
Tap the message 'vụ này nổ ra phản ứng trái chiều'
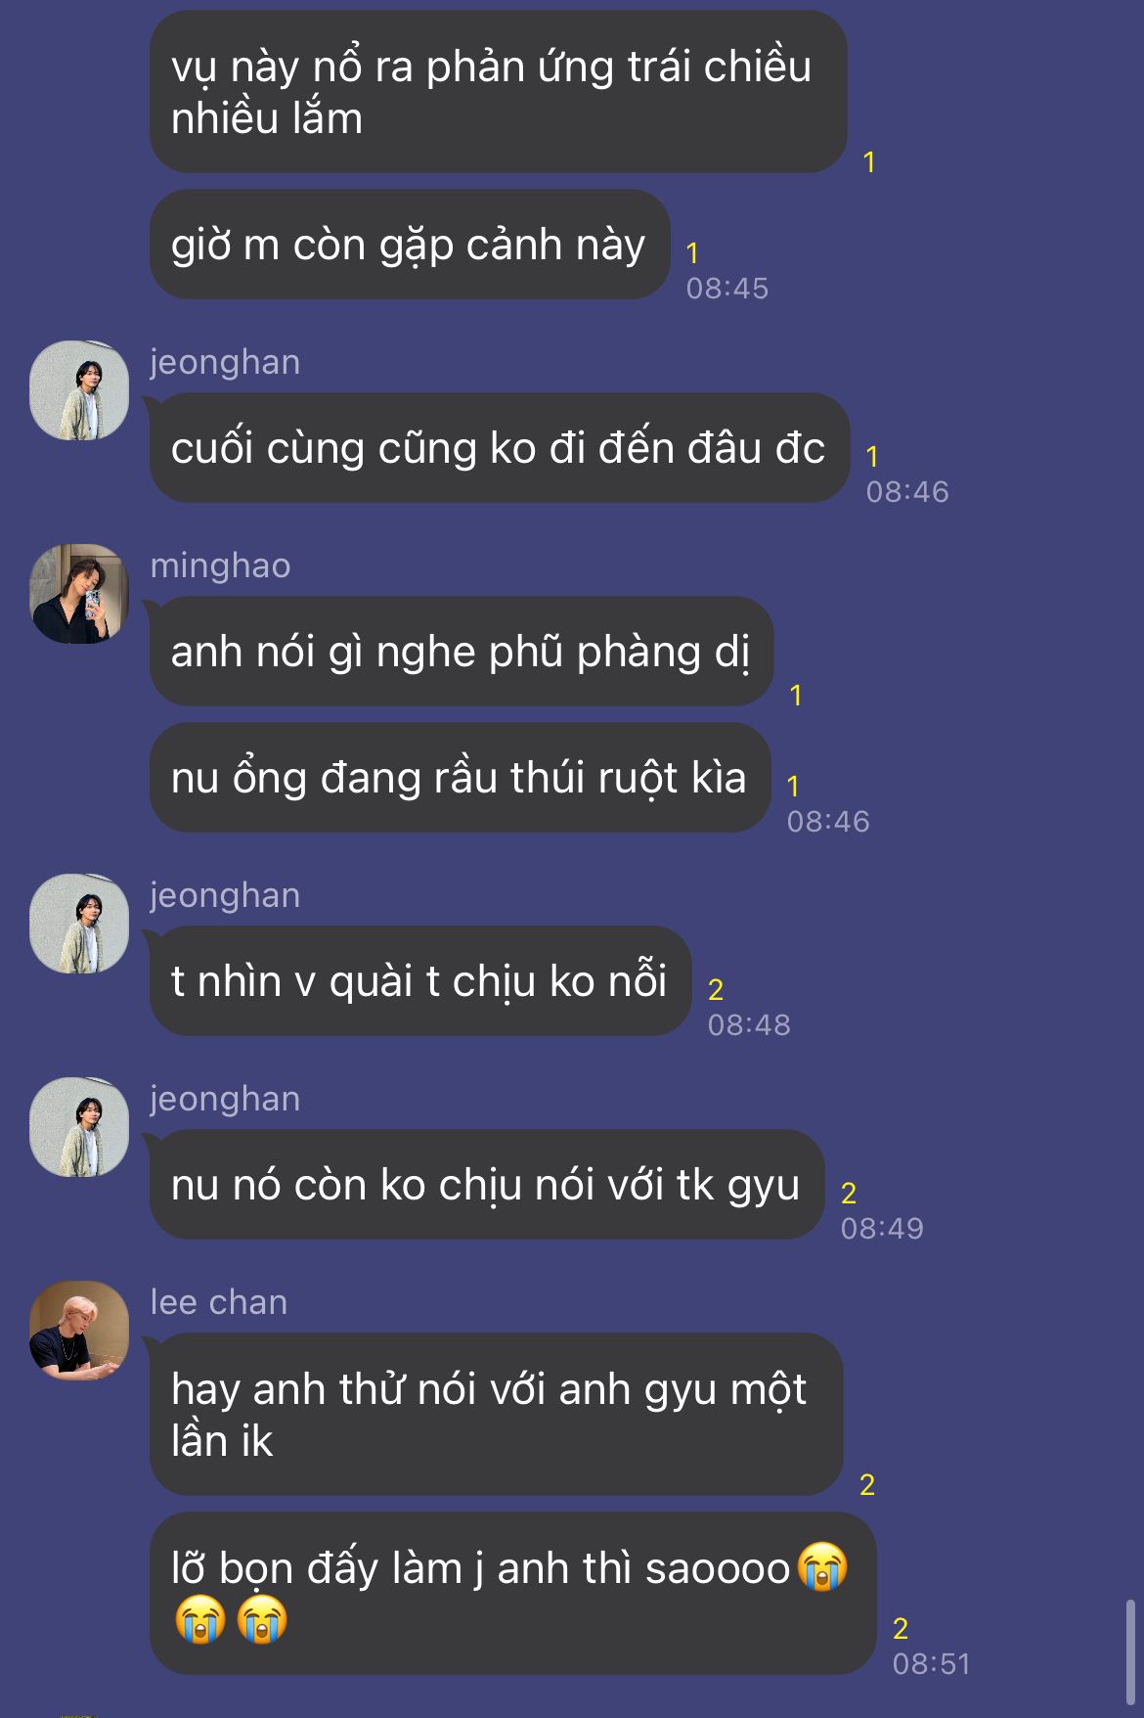[498, 92]
